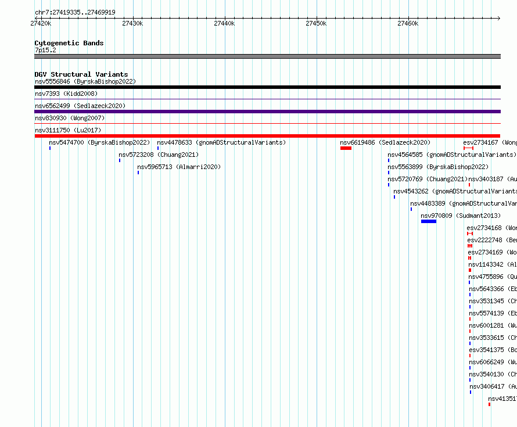Open the esv3541375 variant label
The image size is (517, 427).
(493, 350)
